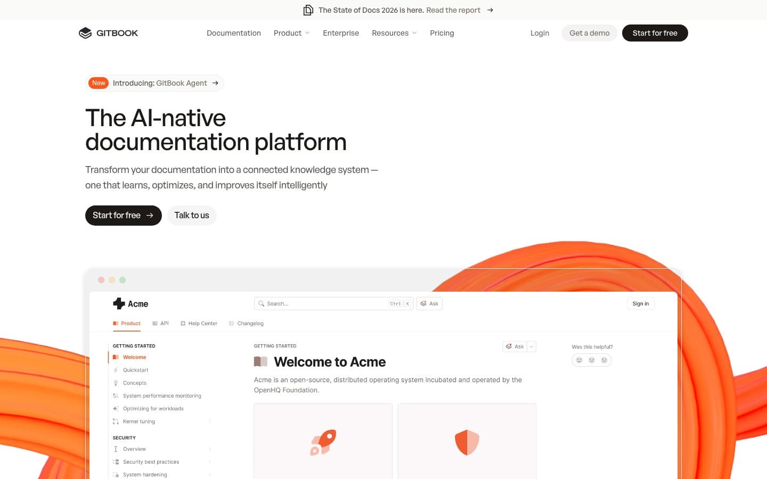This screenshot has width=767, height=479.
Task: Select the Concepts lightbulb icon
Action: 116,383
